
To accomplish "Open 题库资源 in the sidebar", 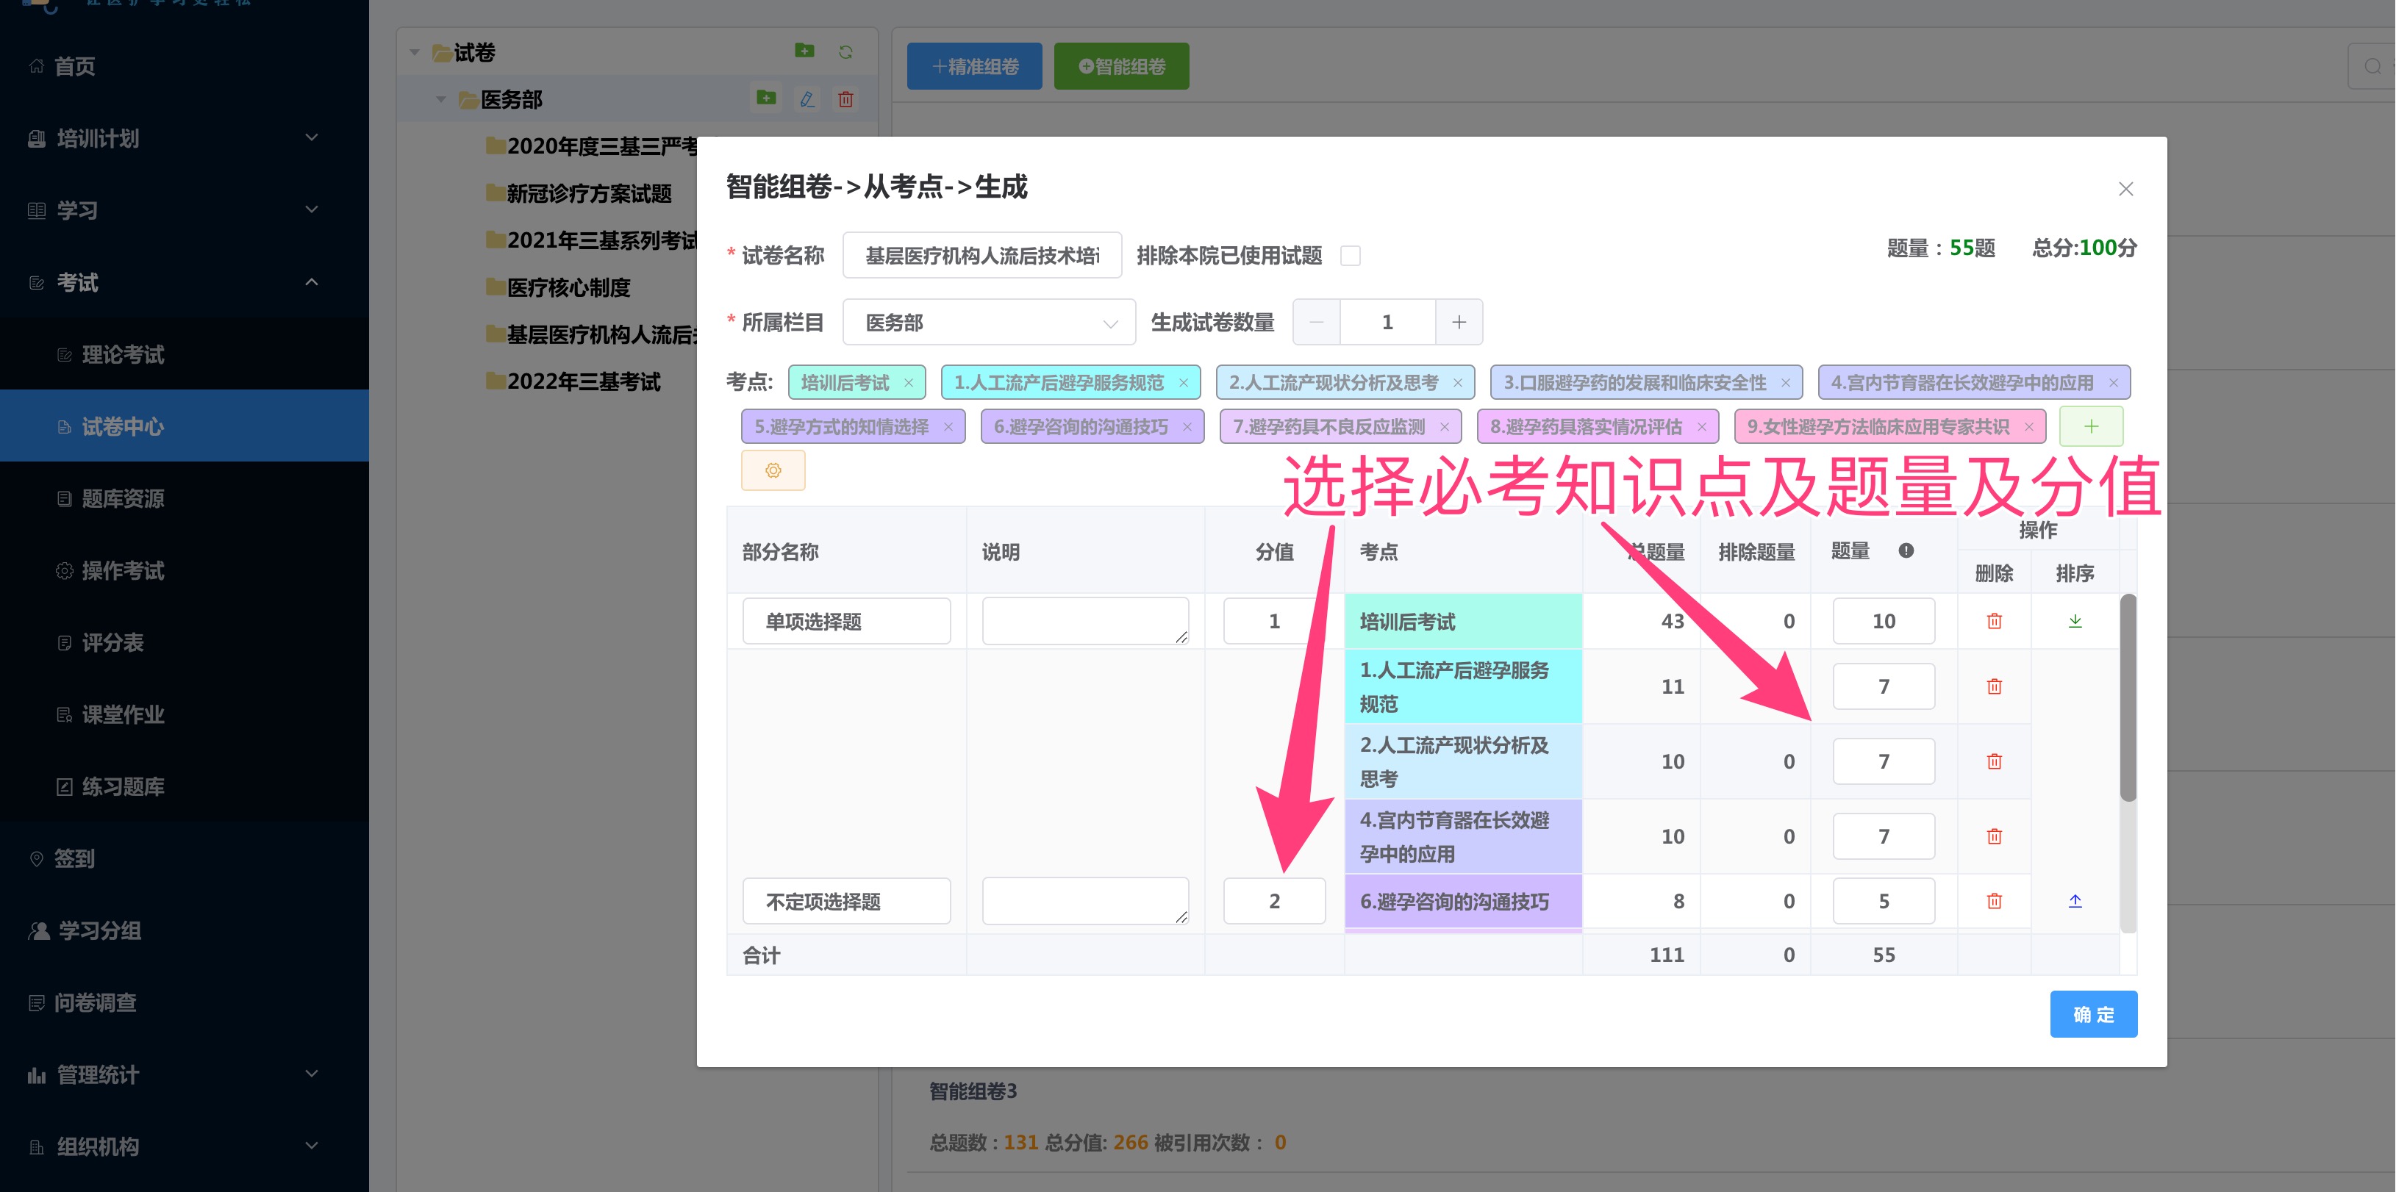I will point(184,498).
